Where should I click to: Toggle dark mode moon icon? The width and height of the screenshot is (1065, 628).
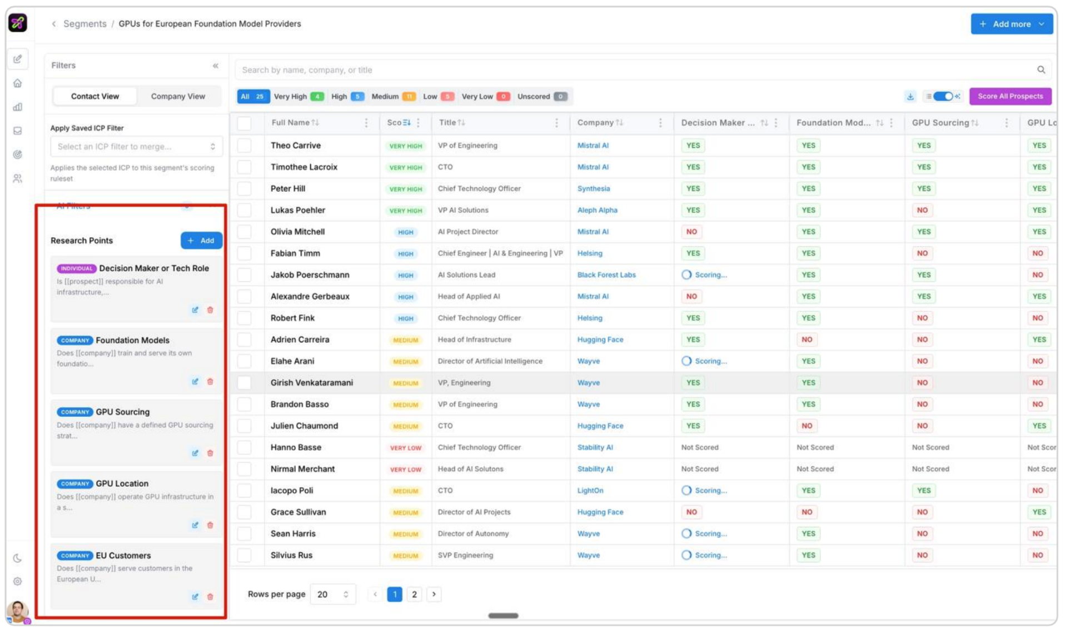click(x=18, y=558)
